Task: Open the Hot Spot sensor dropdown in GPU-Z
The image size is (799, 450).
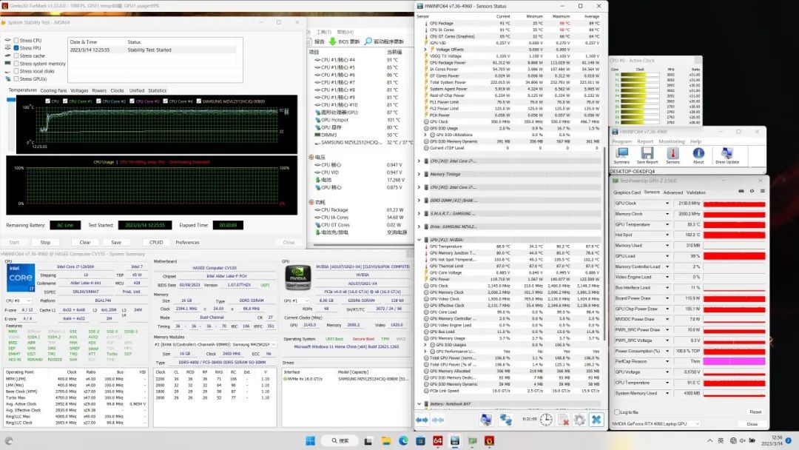Action: [667, 235]
